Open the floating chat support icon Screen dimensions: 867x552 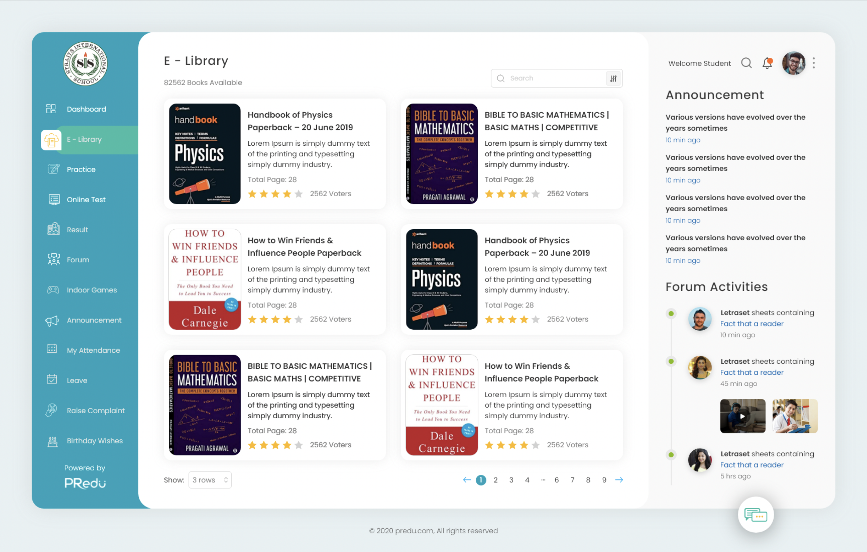pyautogui.click(x=755, y=514)
